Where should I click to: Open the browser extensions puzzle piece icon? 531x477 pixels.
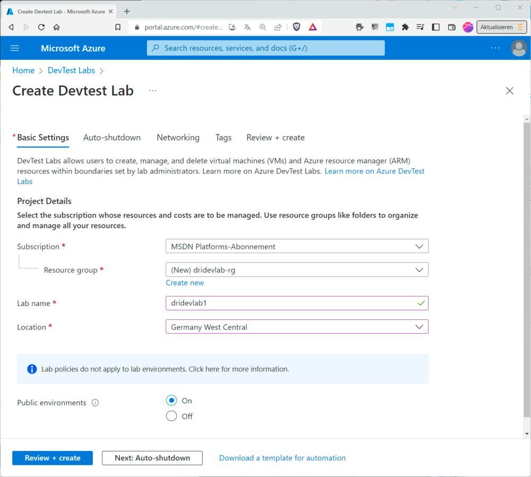[x=405, y=27]
